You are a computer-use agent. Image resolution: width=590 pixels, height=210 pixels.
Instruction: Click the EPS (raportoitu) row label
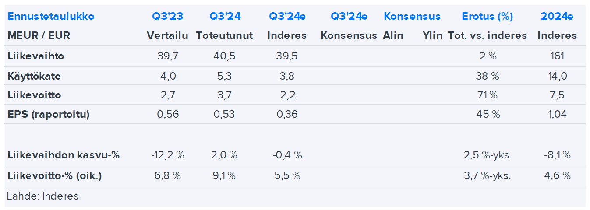pos(49,115)
